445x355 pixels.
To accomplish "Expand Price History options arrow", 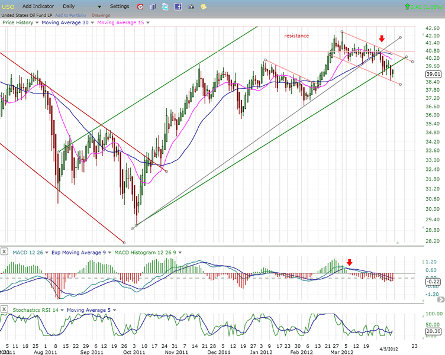I will 37,22.
